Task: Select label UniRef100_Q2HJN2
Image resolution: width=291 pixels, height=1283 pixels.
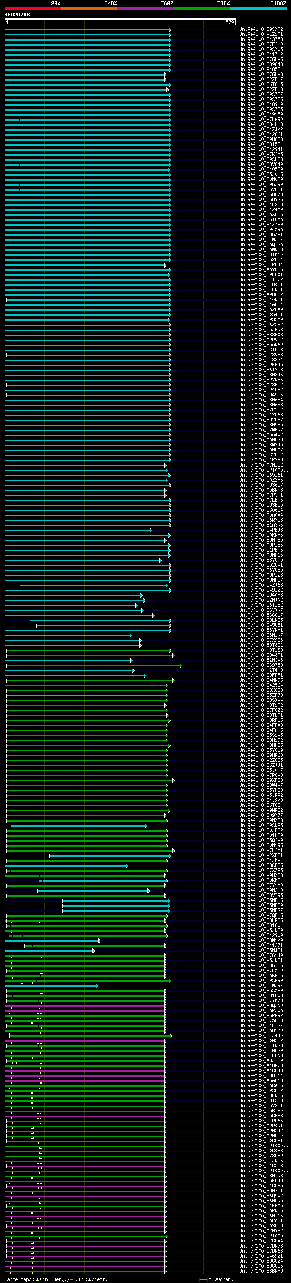Action: pyautogui.click(x=261, y=600)
